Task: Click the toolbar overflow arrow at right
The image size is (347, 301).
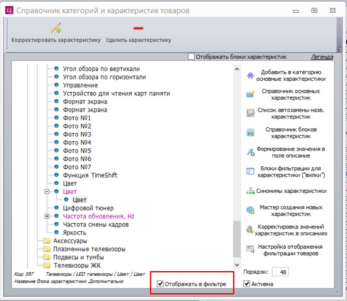Action: coord(340,49)
